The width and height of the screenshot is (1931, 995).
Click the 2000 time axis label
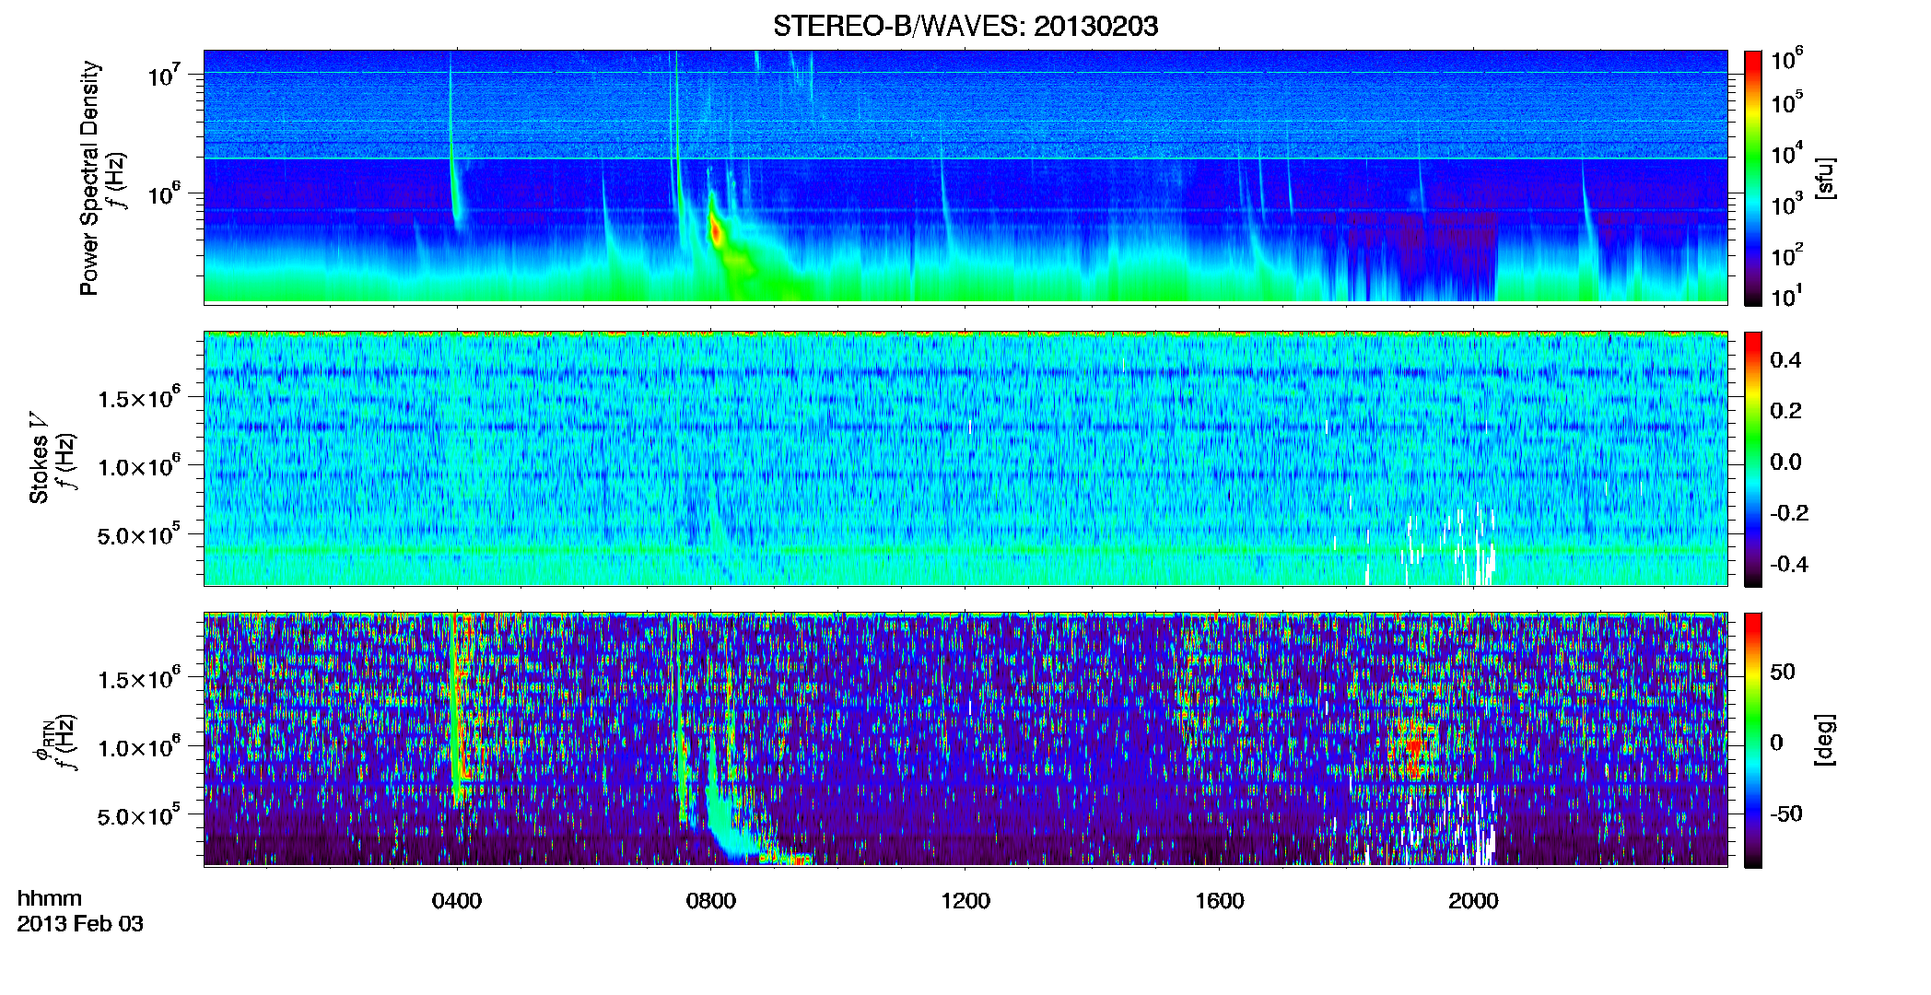click(x=1473, y=901)
